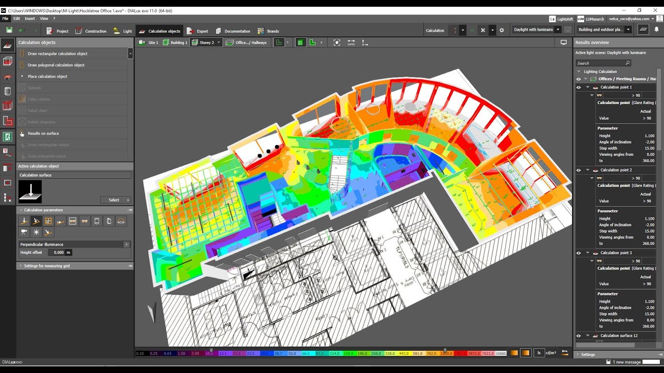This screenshot has height=373, width=664.
Task: Click the Results overview search field
Action: point(603,63)
